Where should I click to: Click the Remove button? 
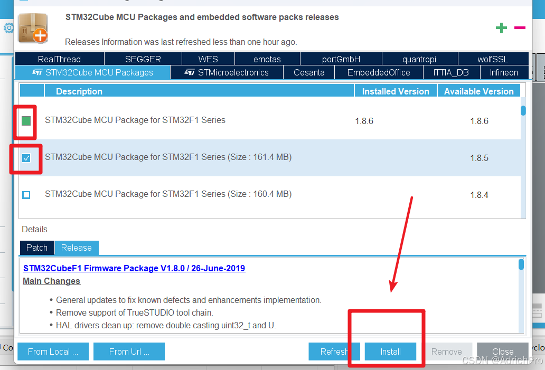[446, 352]
